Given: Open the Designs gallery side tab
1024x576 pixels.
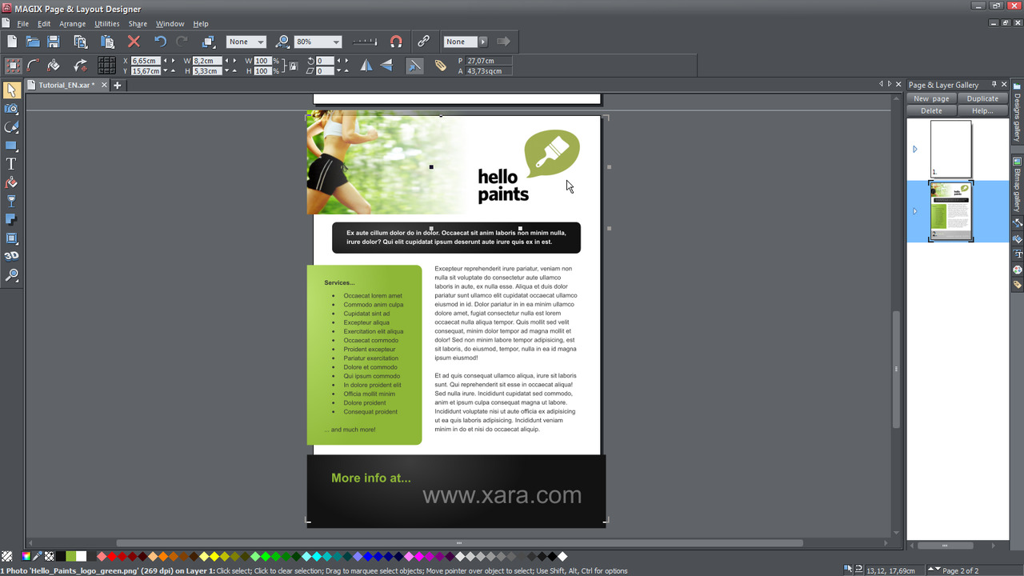Looking at the screenshot, I should point(1017,112).
